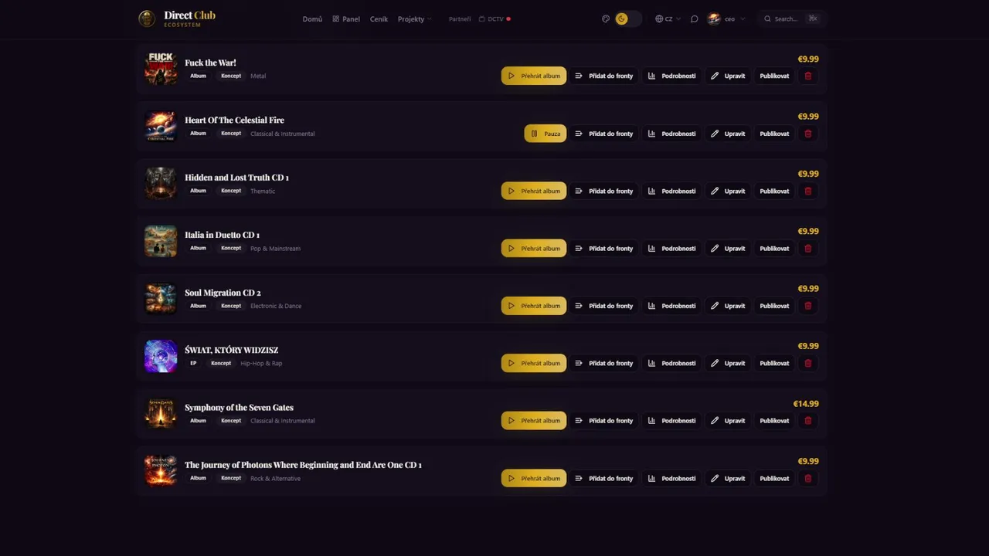Click the palette theme icon in header
Viewport: 989px width, 556px height.
(606, 19)
